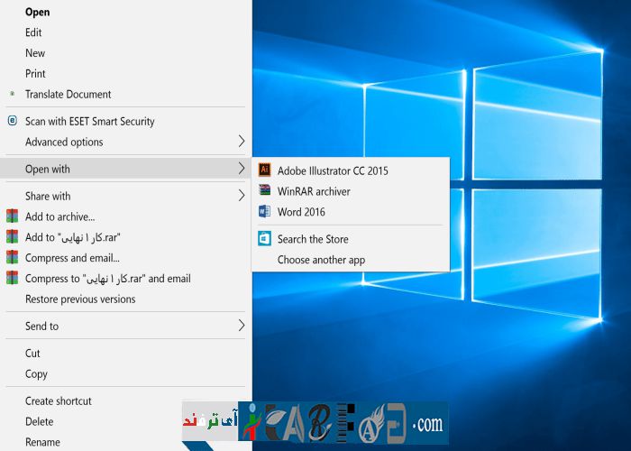Click WinRAR icon next to Add to archive
The width and height of the screenshot is (631, 451).
click(13, 216)
